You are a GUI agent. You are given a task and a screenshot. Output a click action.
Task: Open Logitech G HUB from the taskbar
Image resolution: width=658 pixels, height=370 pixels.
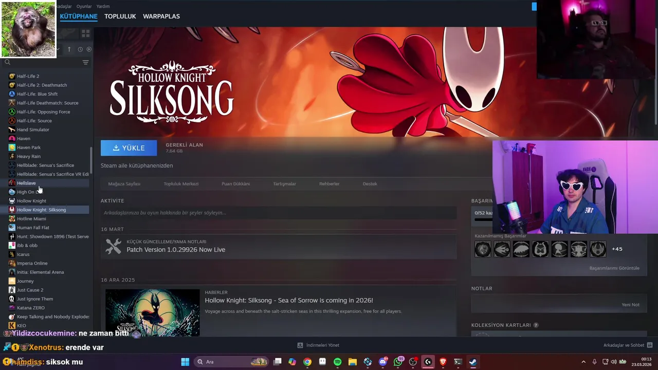[428, 362]
